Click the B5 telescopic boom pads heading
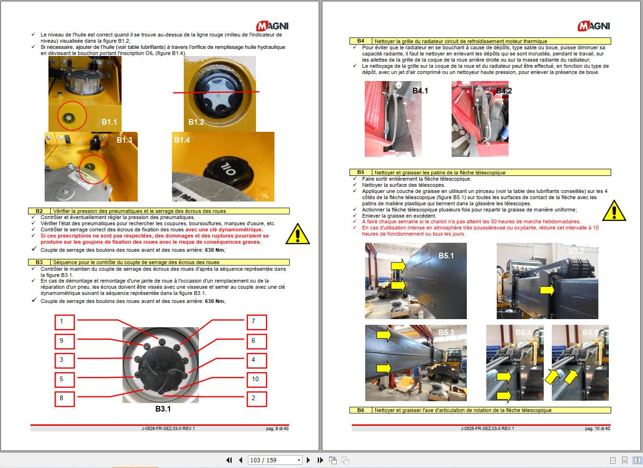 point(481,173)
